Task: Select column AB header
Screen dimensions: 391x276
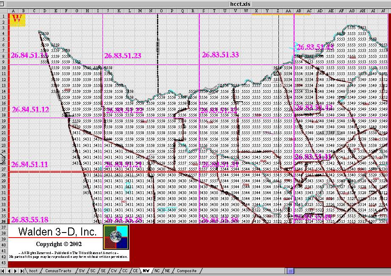Action: pos(299,11)
